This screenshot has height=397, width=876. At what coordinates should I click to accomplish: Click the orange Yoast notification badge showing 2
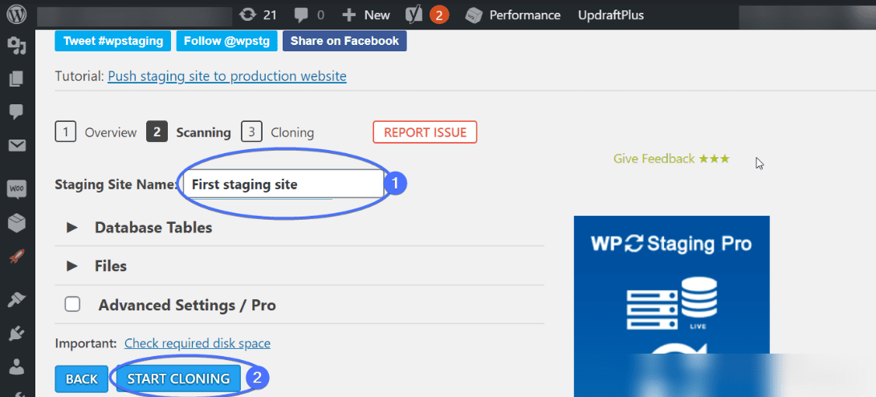click(439, 15)
